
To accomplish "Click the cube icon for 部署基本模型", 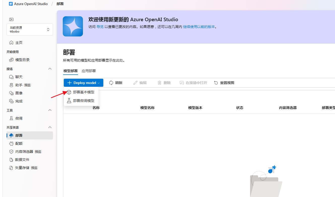I will [x=69, y=92].
